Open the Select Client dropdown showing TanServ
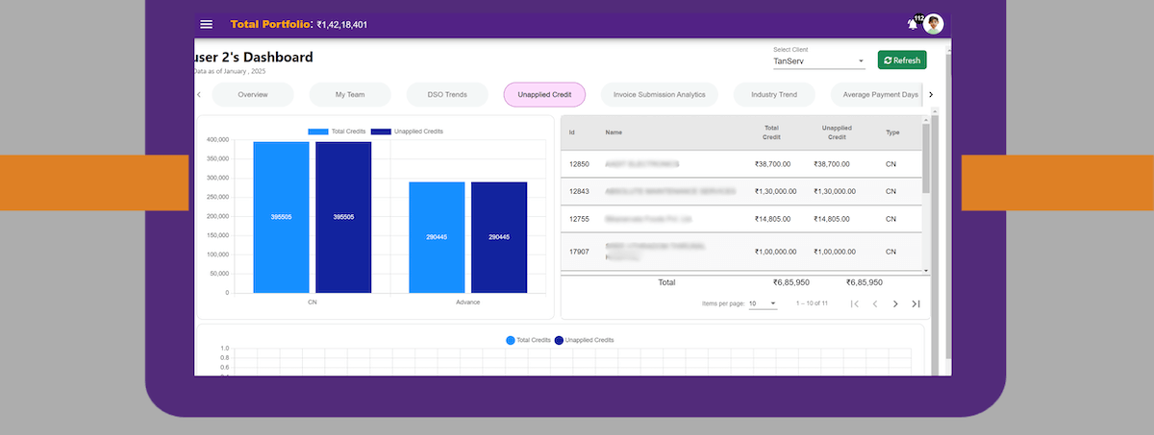The width and height of the screenshot is (1154, 435). point(819,61)
